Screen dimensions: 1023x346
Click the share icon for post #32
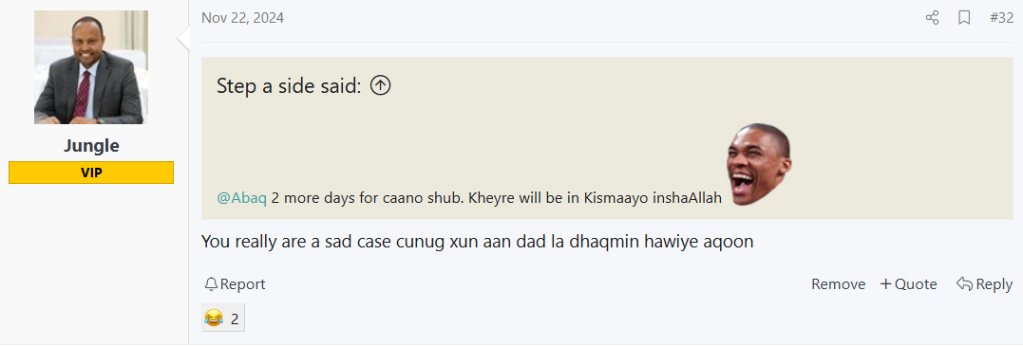[x=933, y=18]
